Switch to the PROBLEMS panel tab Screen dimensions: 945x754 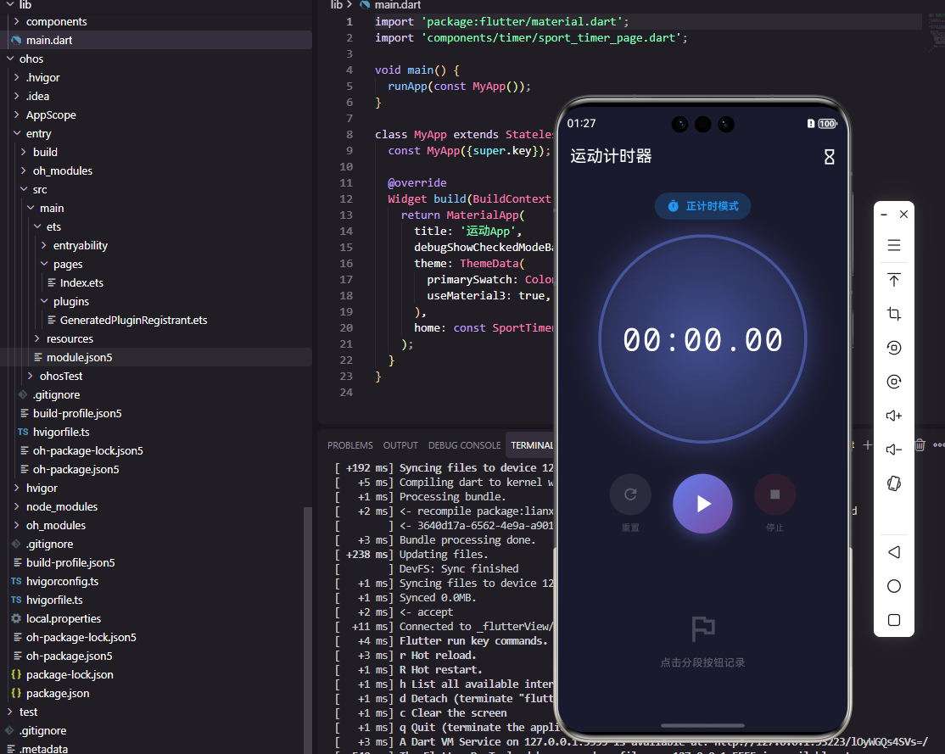pos(350,445)
